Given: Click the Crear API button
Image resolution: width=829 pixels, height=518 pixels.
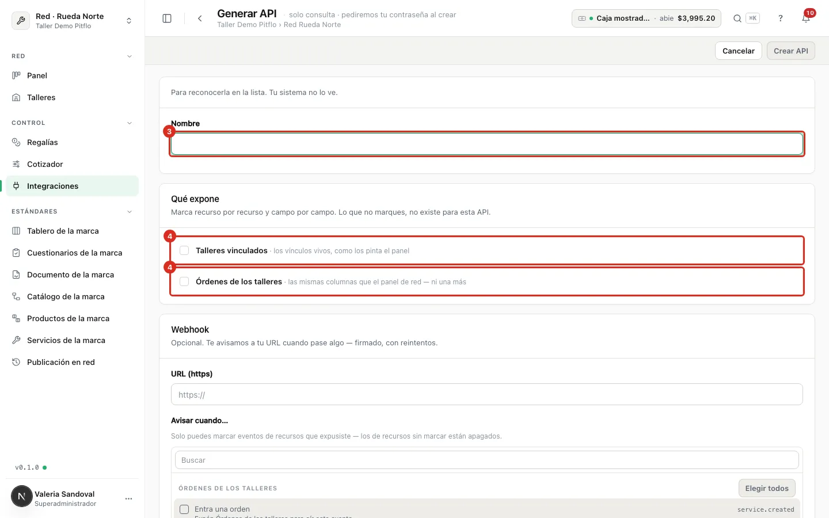Looking at the screenshot, I should tap(790, 51).
